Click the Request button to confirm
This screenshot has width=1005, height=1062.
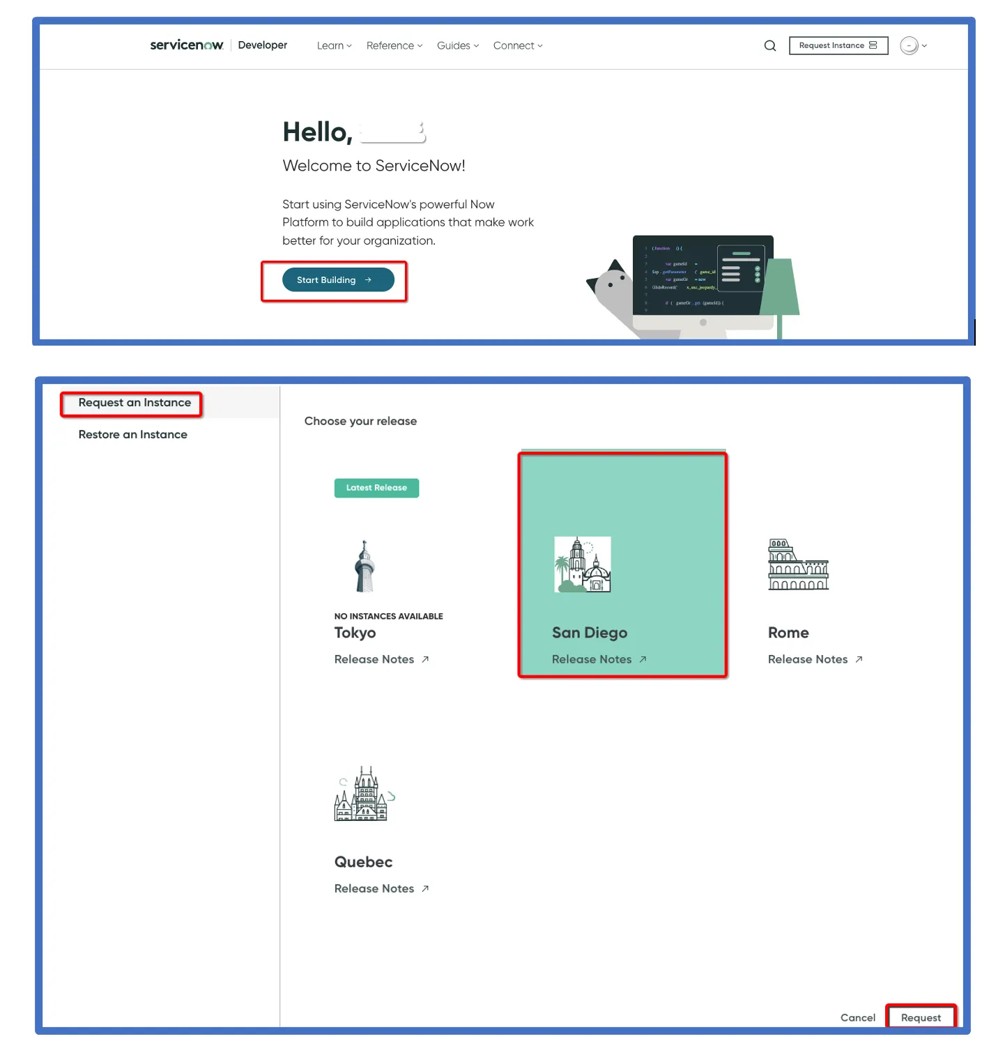coord(921,1018)
